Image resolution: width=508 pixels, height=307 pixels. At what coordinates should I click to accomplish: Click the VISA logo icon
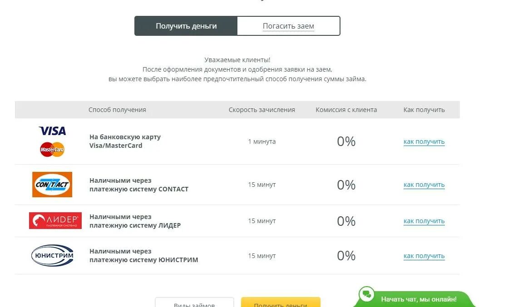coord(52,131)
